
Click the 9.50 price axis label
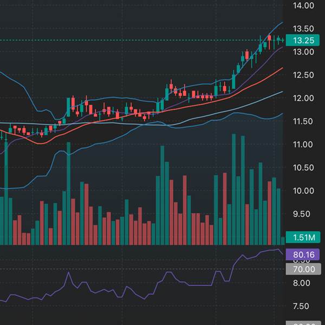pos(302,214)
